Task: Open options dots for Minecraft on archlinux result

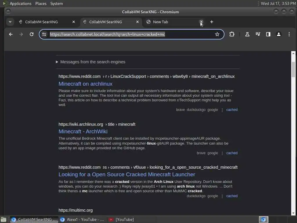Action: tap(222, 110)
